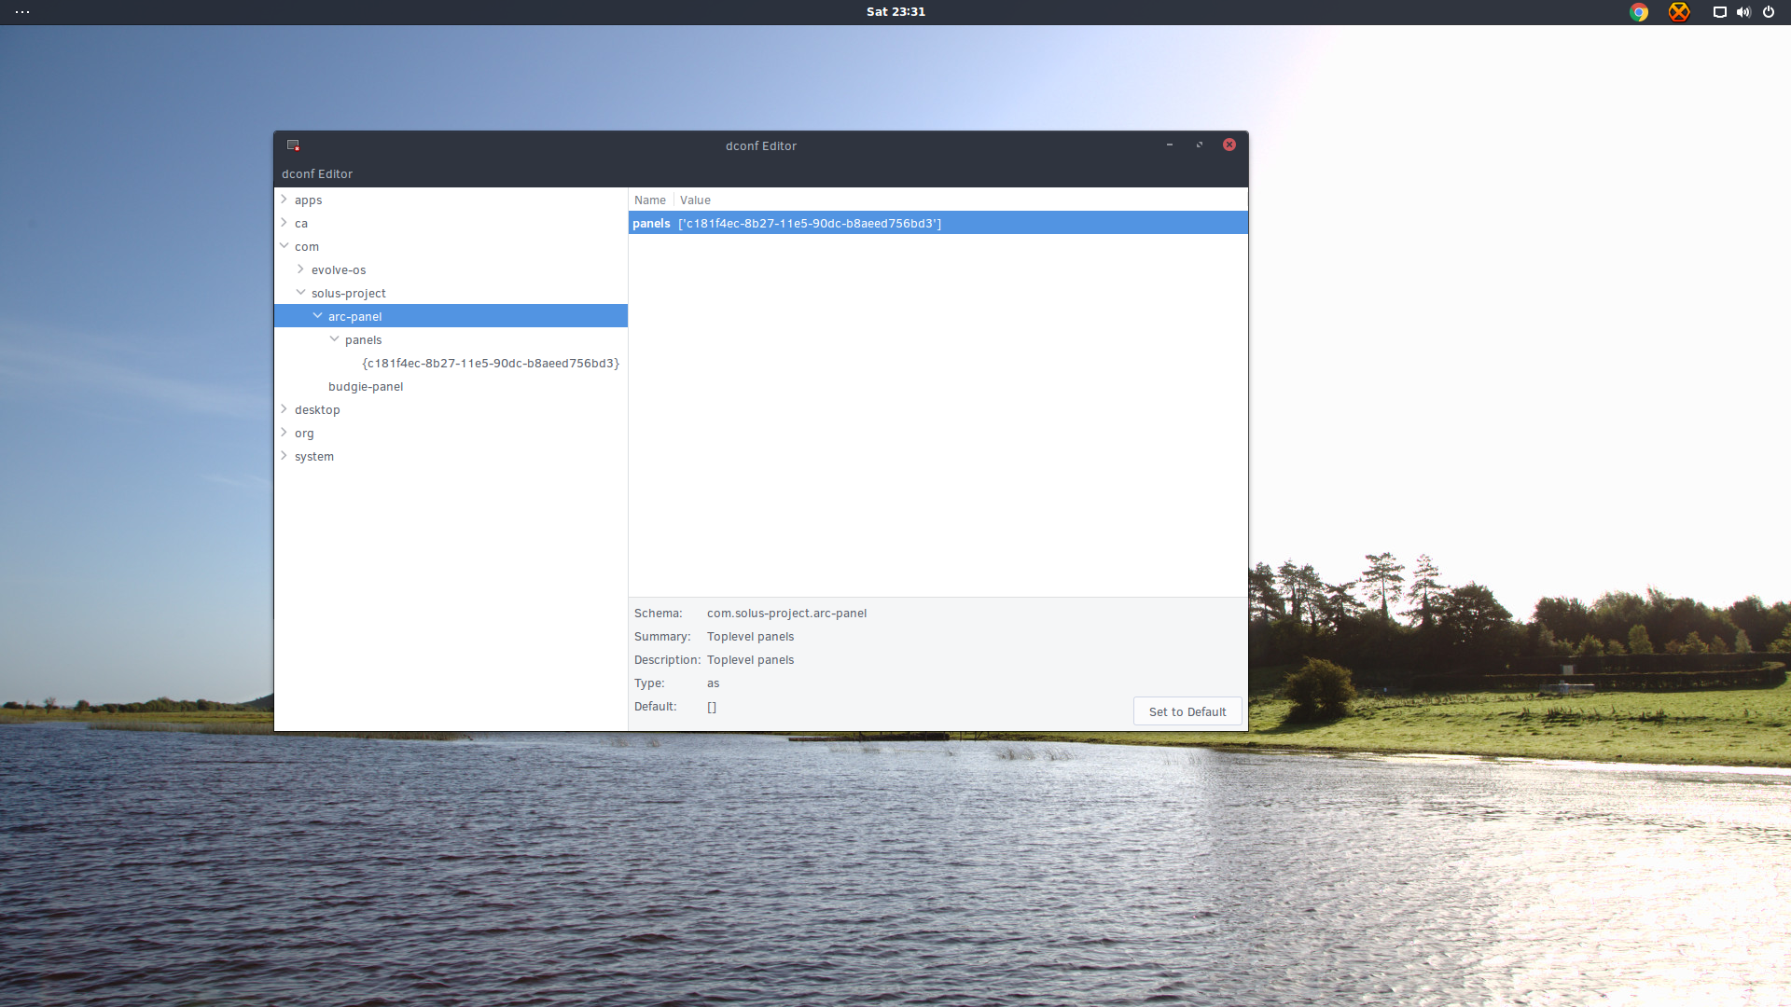The image size is (1791, 1007).
Task: Collapse the solus-project node
Action: (300, 293)
